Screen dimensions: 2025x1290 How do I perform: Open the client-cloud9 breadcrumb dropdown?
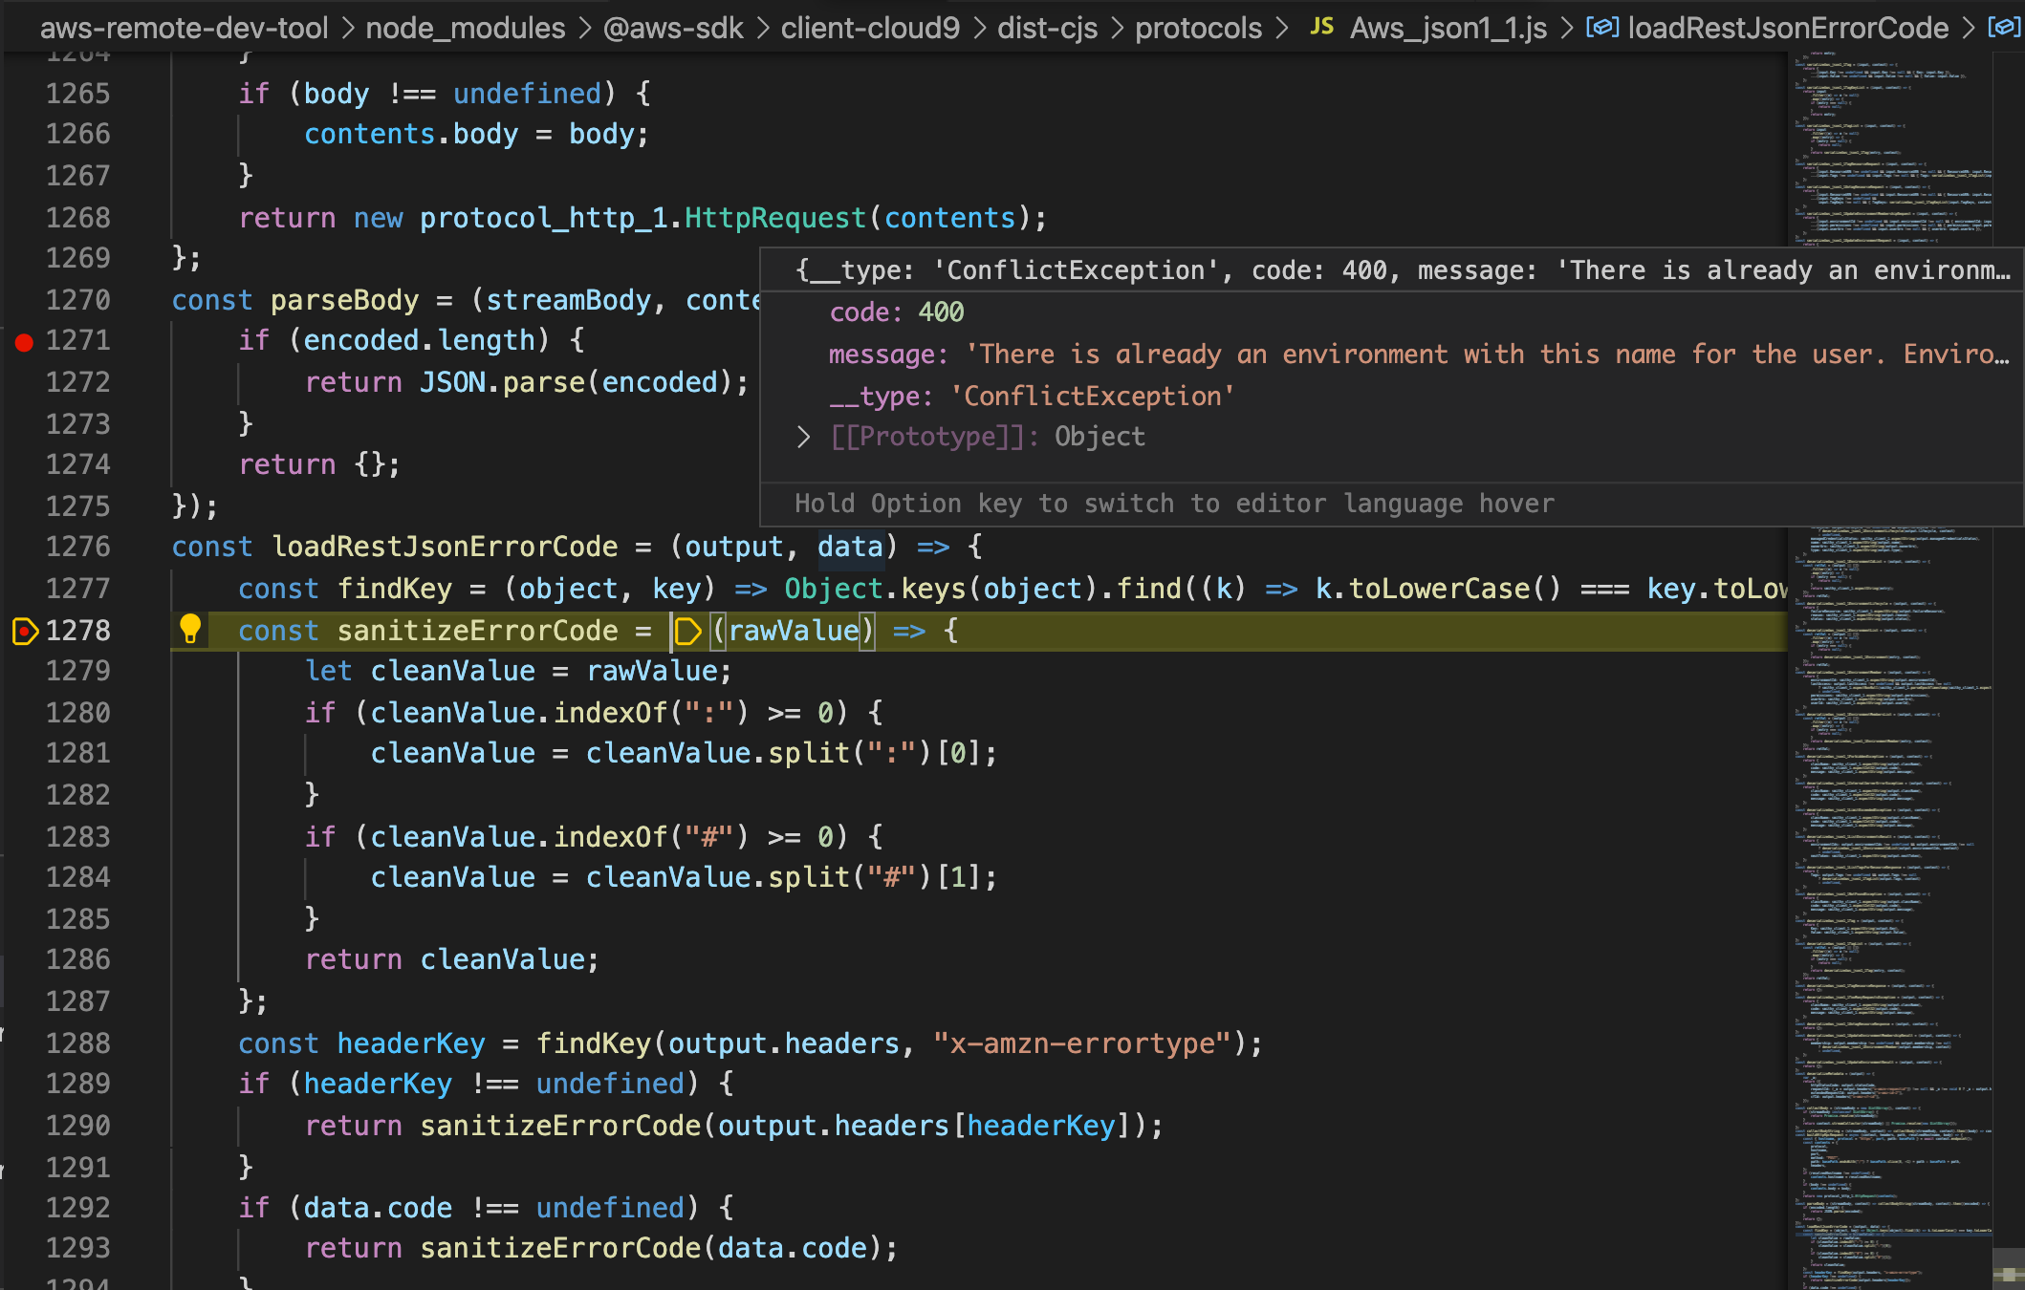click(x=870, y=28)
